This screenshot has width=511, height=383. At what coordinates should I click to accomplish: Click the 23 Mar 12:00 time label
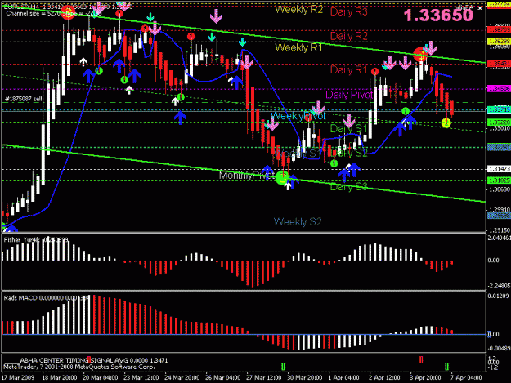point(141,378)
